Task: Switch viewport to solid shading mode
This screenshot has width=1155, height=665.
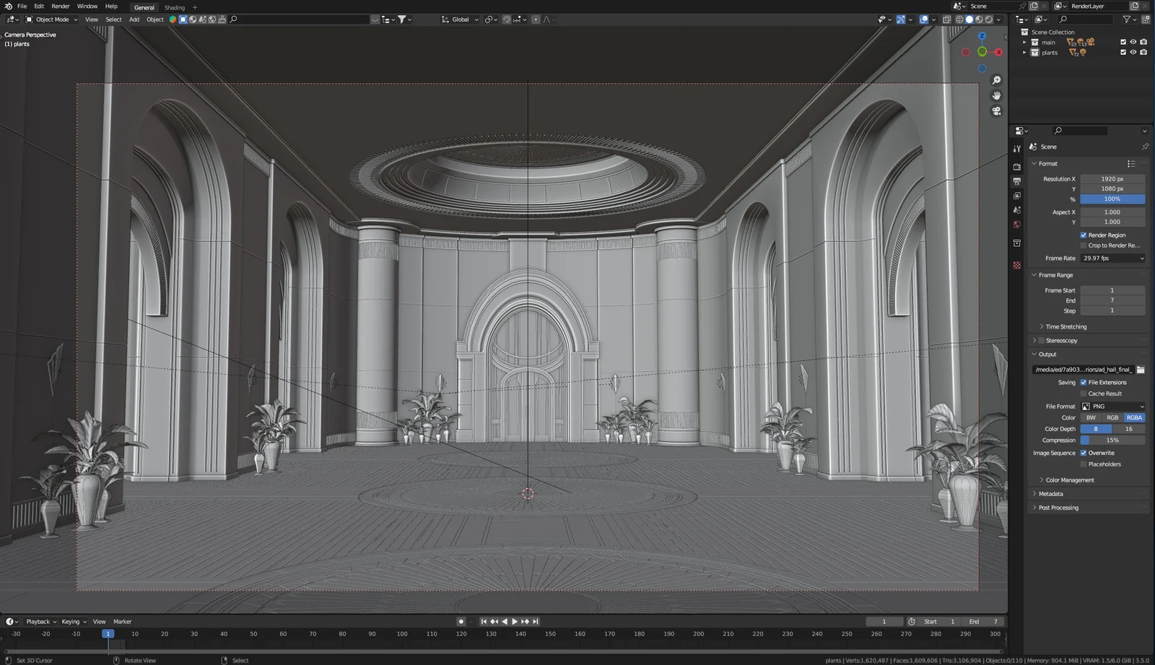Action: pos(970,19)
